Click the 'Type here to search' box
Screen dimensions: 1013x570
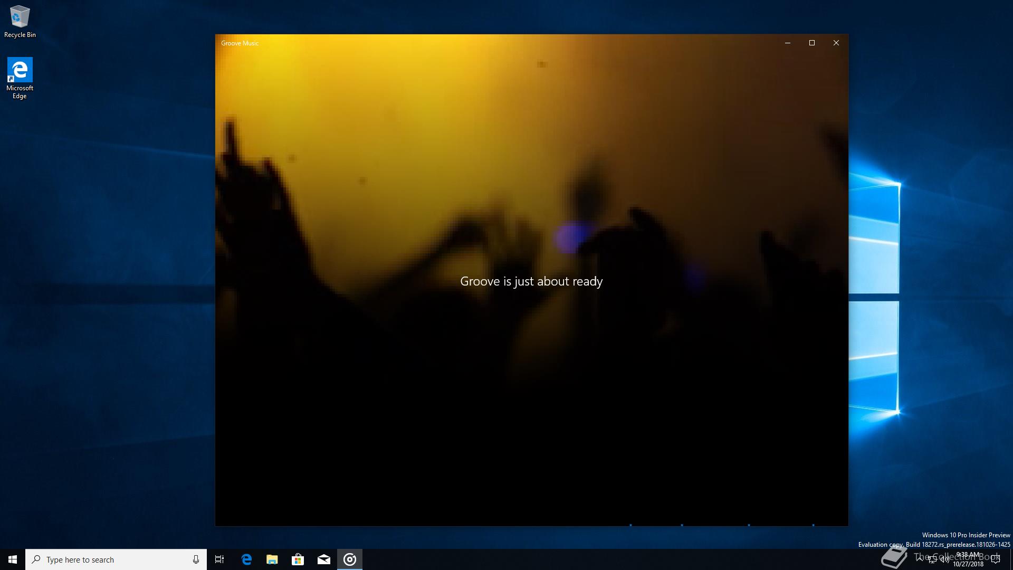tap(116, 559)
